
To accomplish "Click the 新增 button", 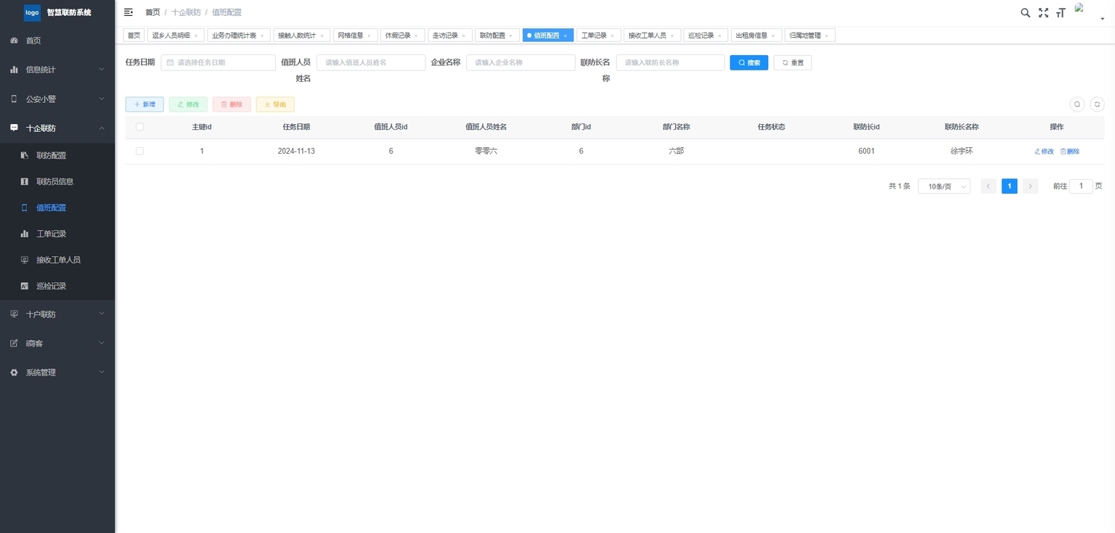I will pos(144,104).
